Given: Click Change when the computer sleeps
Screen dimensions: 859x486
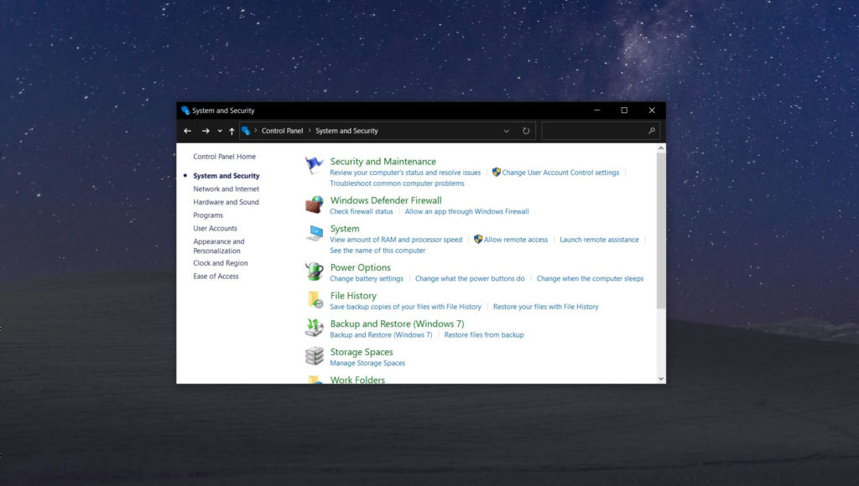Looking at the screenshot, I should (592, 278).
